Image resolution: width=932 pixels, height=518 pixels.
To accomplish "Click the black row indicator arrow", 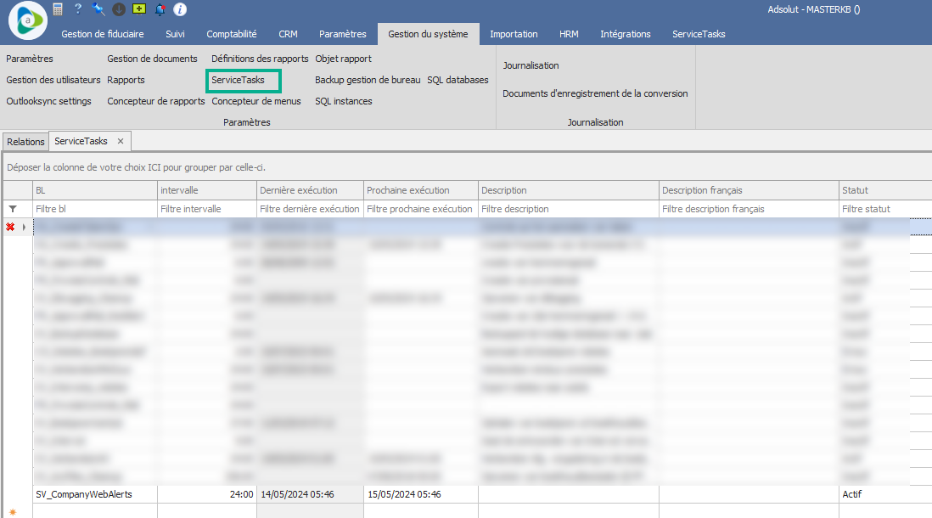I will tap(24, 227).
